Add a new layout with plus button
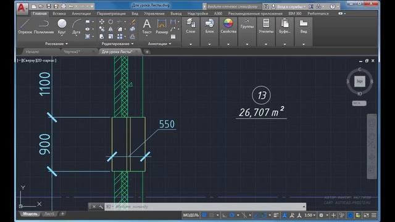395x222 pixels. [x=62, y=214]
